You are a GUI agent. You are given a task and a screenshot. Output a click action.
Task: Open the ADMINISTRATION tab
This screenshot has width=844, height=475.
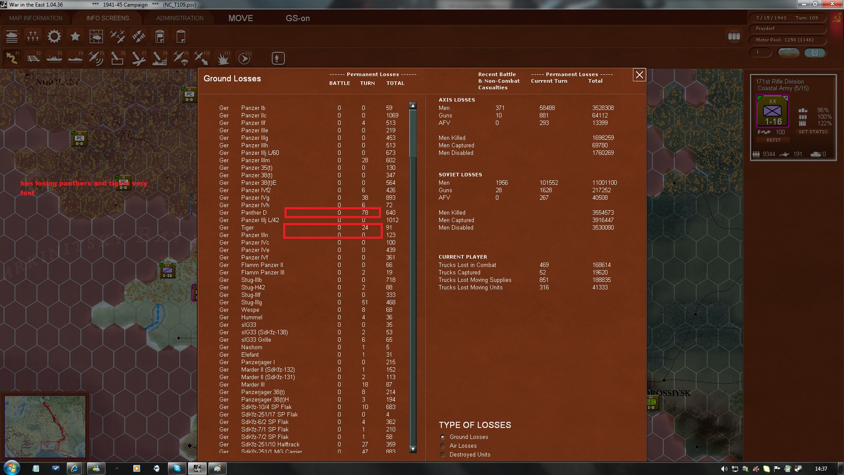point(180,18)
